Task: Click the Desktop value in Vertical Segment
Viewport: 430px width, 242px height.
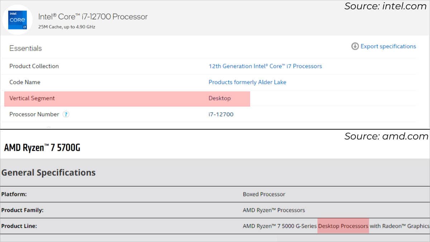Action: pyautogui.click(x=219, y=98)
